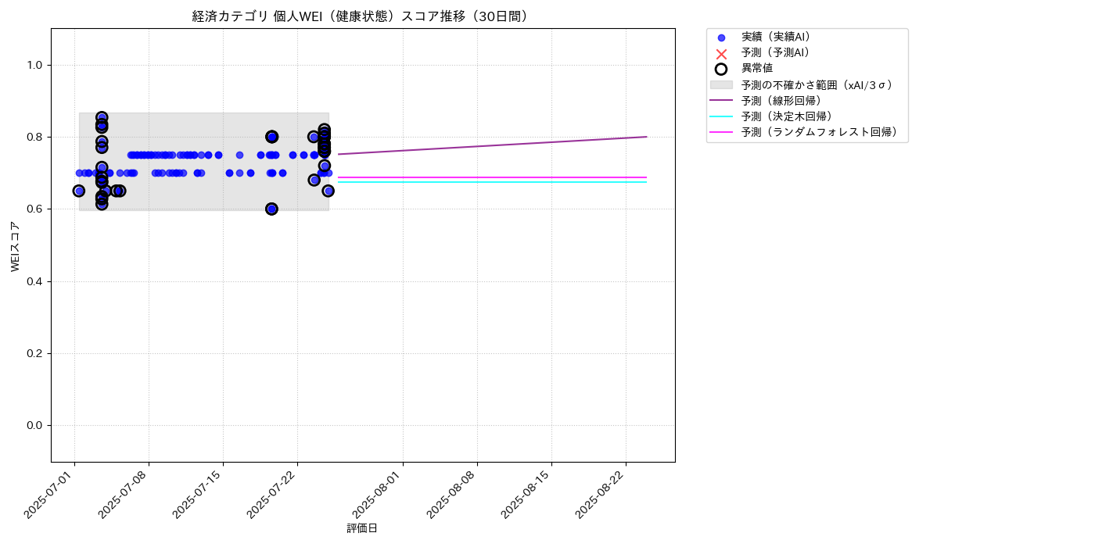Click the y-axis tick label 0.6
Screen dimensions: 1095x547
coord(36,209)
